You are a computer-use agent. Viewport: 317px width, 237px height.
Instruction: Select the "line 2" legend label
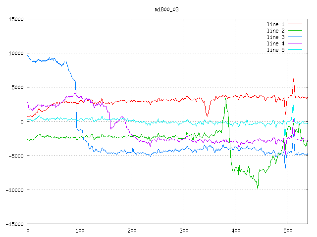pyautogui.click(x=275, y=31)
